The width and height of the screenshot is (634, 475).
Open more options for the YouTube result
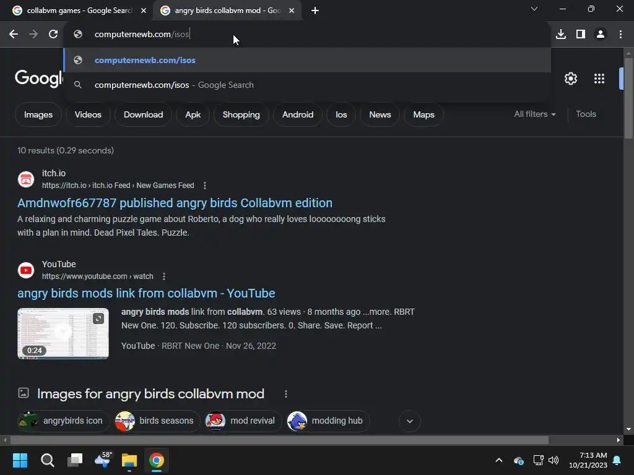[x=163, y=276]
